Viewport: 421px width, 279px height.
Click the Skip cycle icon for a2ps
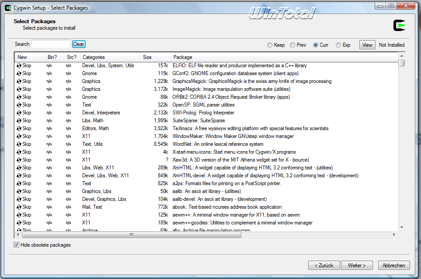(x=19, y=184)
